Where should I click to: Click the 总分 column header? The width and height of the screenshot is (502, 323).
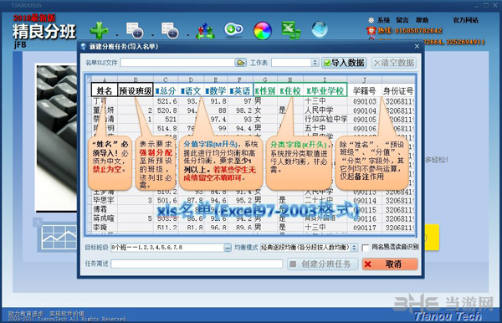166,90
